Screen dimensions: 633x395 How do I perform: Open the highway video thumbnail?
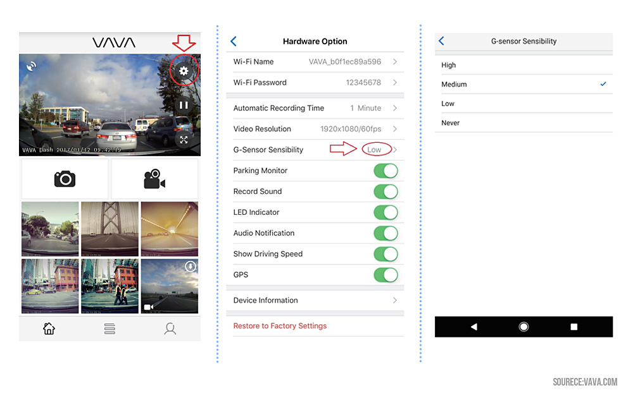point(170,286)
